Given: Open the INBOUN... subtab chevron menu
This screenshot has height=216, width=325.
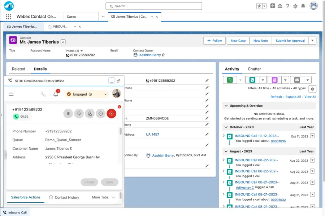Looking at the screenshot, I should point(75,27).
